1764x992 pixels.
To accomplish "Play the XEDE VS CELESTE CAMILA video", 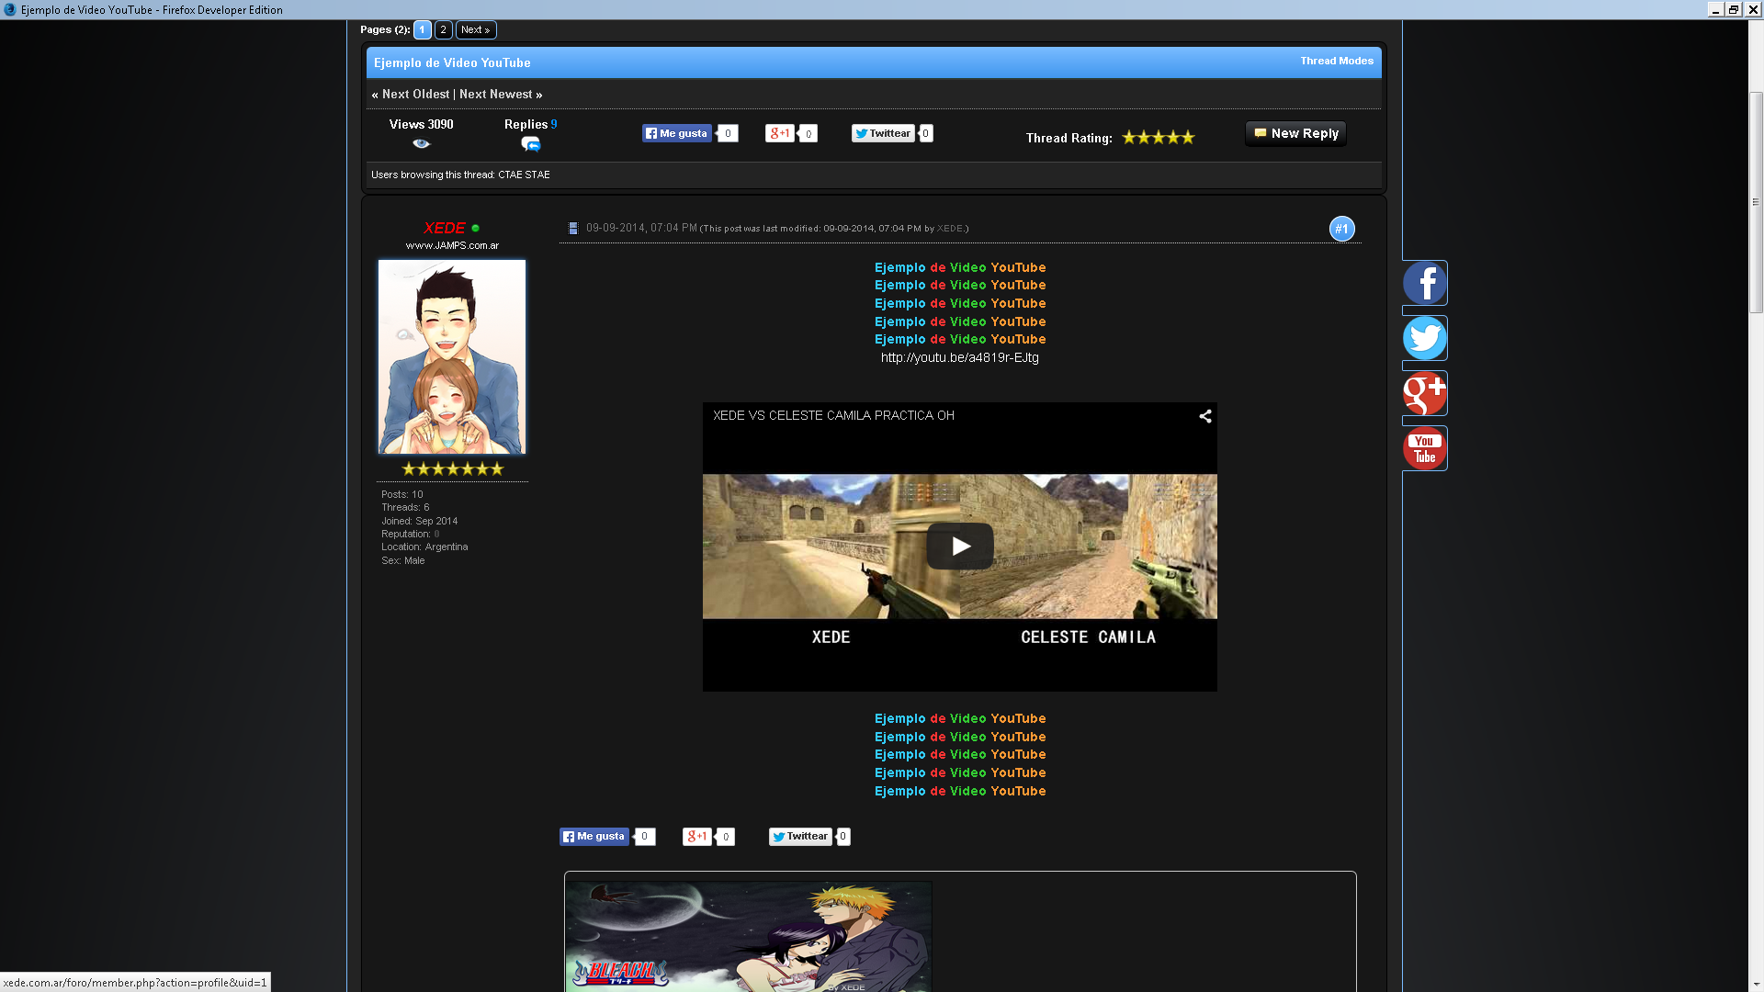I will [959, 547].
